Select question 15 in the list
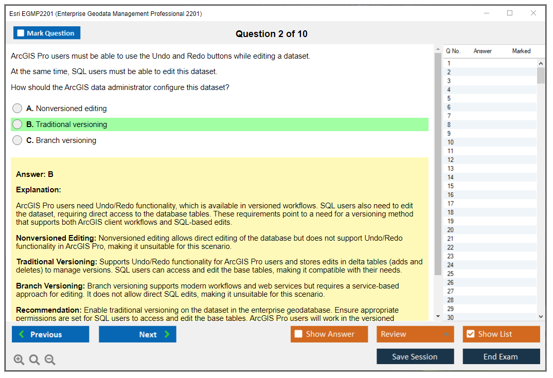 click(x=490, y=186)
